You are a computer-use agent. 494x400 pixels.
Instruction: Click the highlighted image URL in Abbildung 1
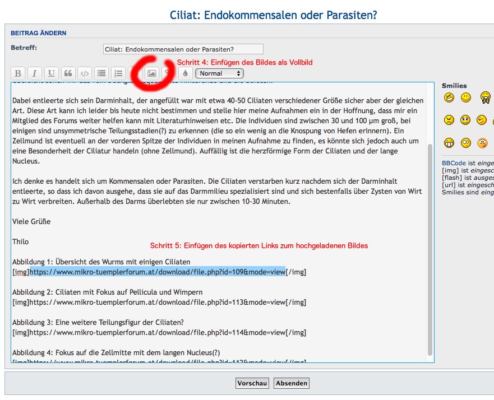pos(157,272)
